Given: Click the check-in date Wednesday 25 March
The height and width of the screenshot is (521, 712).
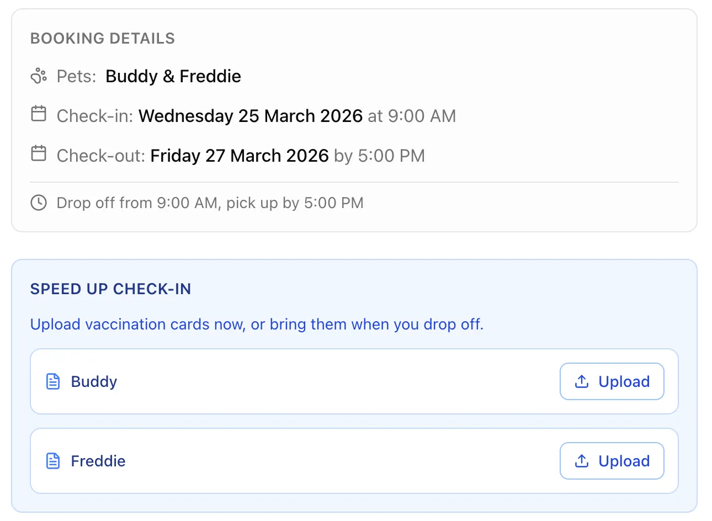Looking at the screenshot, I should coord(251,116).
